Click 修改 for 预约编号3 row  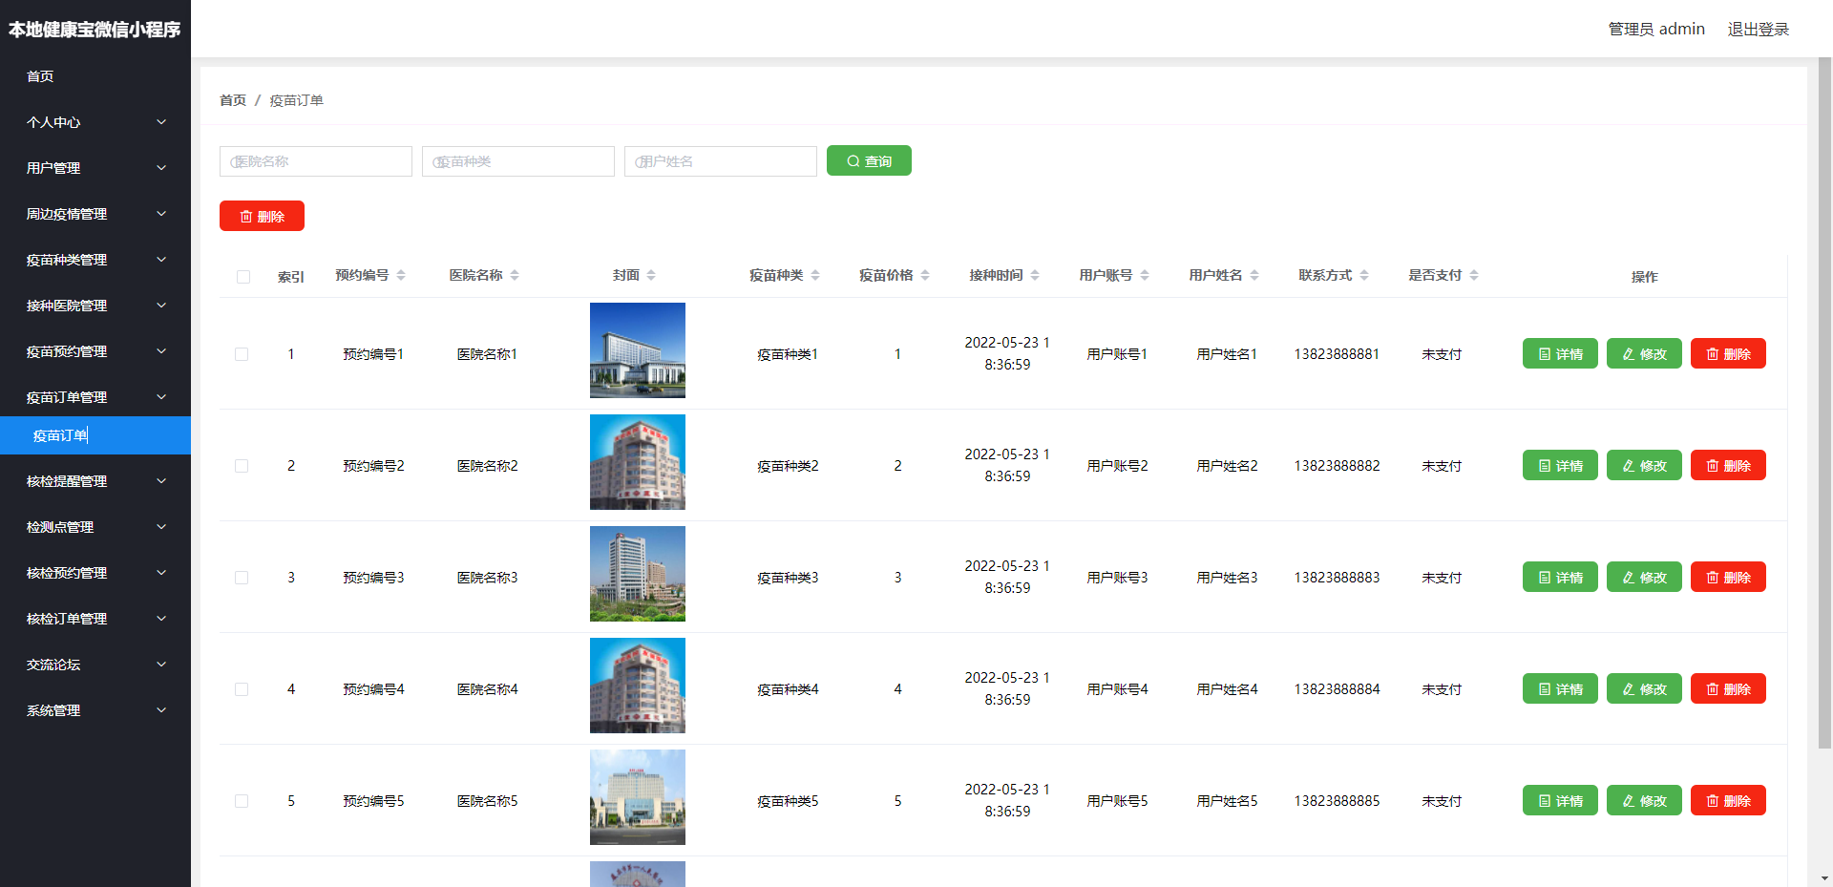click(1644, 577)
